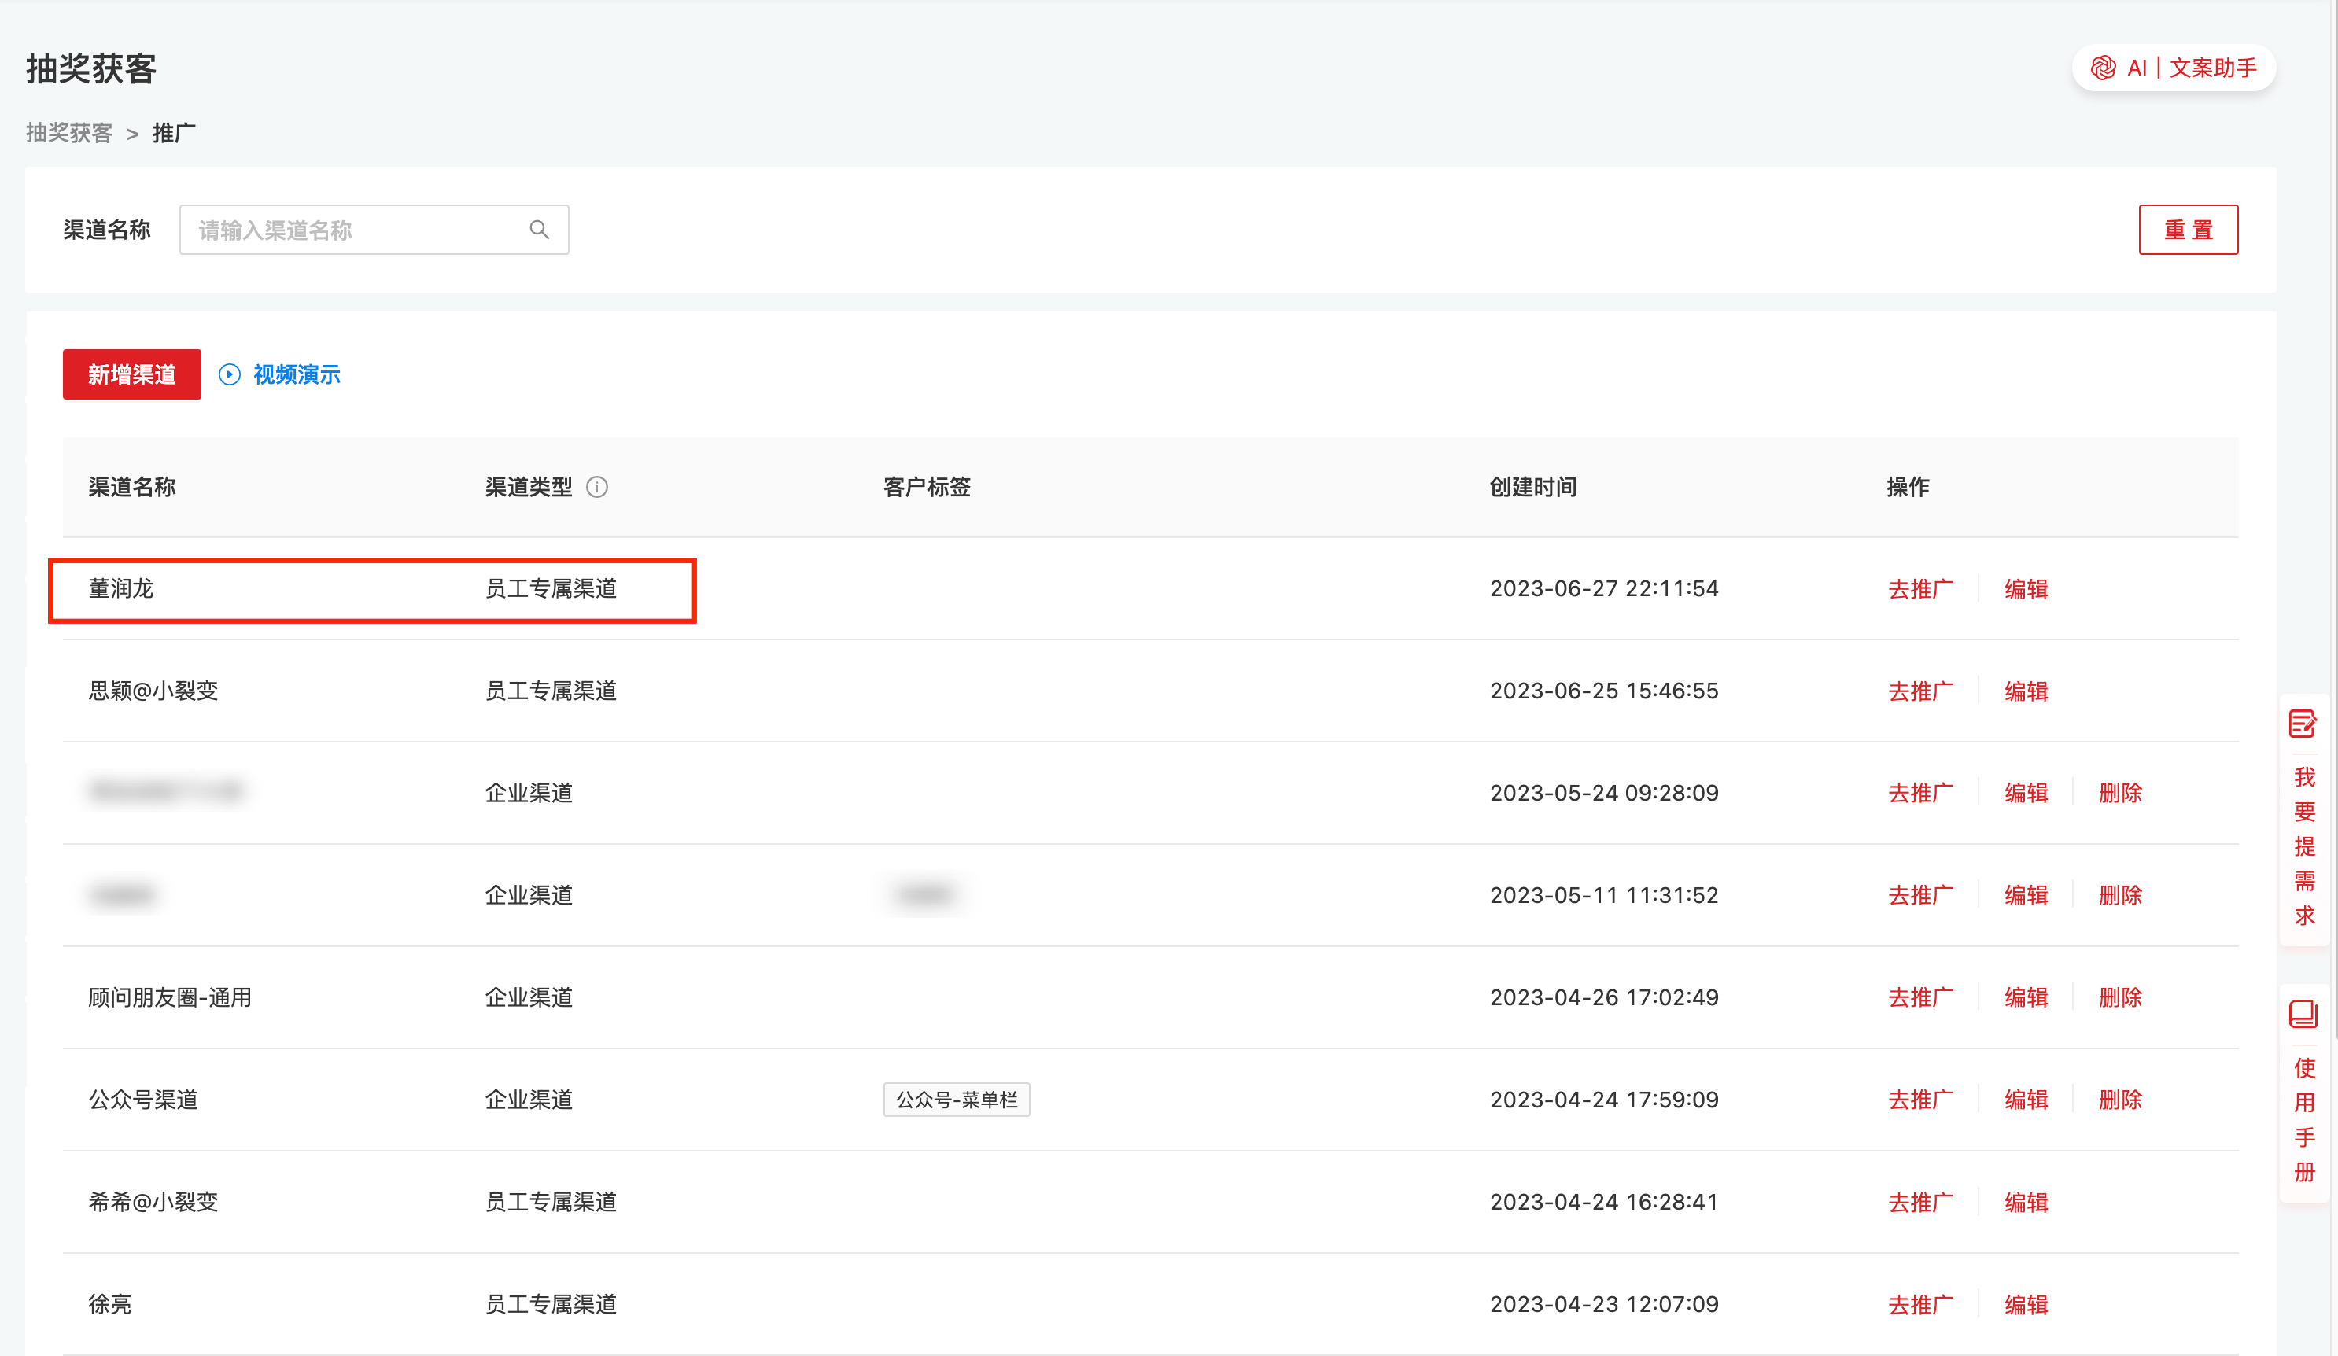Click 编辑 for the 2023-05-24 channel row
Screen dimensions: 2338x1356
(2026, 793)
